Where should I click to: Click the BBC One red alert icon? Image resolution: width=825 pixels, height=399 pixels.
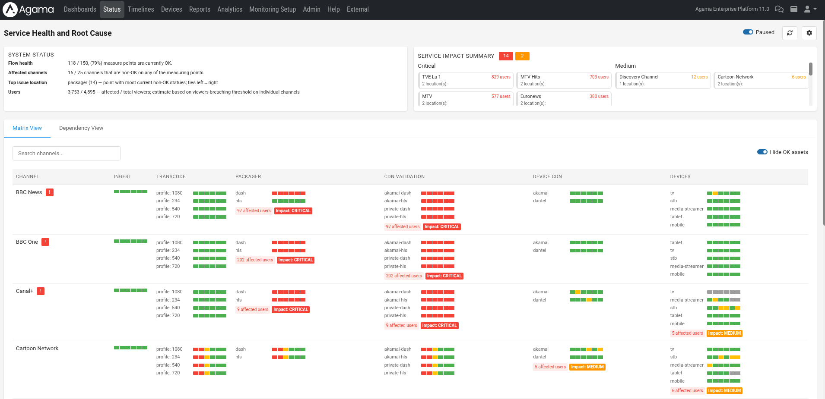(45, 242)
